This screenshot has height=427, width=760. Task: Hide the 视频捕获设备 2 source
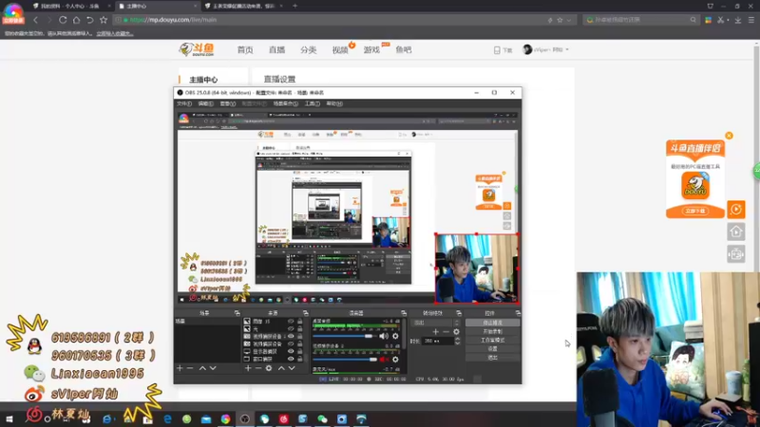[291, 337]
